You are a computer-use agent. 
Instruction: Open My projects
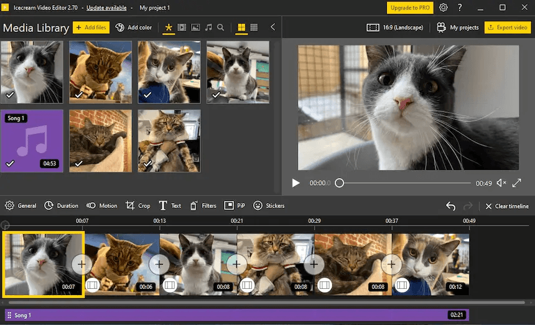click(458, 27)
